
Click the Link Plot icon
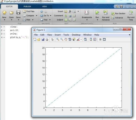click(85, 39)
